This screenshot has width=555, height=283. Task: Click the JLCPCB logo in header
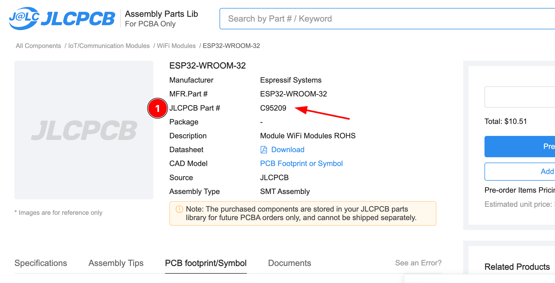coord(62,18)
